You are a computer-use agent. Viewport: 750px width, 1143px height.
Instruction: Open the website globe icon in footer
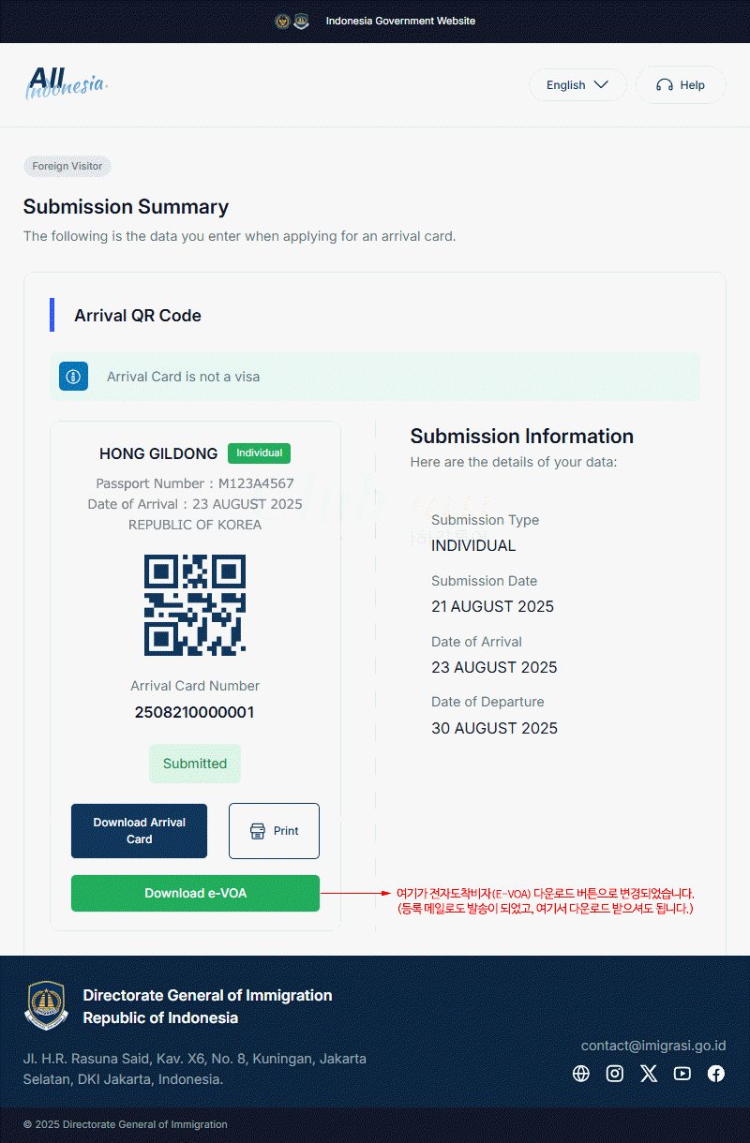click(581, 1074)
